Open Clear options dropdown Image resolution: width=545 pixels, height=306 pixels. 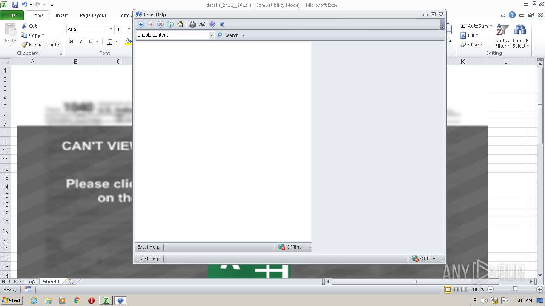click(x=472, y=45)
